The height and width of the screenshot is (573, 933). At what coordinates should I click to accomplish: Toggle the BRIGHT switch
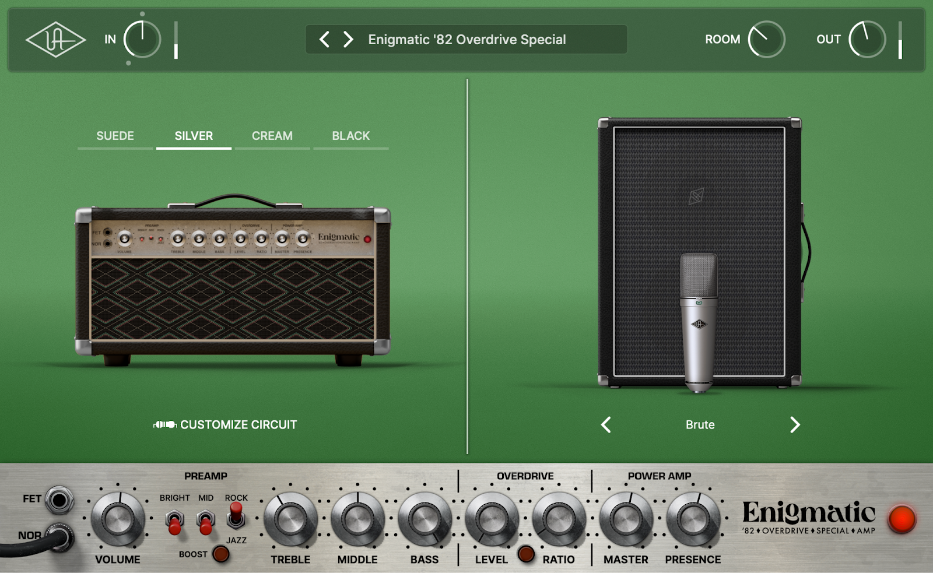[x=174, y=521]
